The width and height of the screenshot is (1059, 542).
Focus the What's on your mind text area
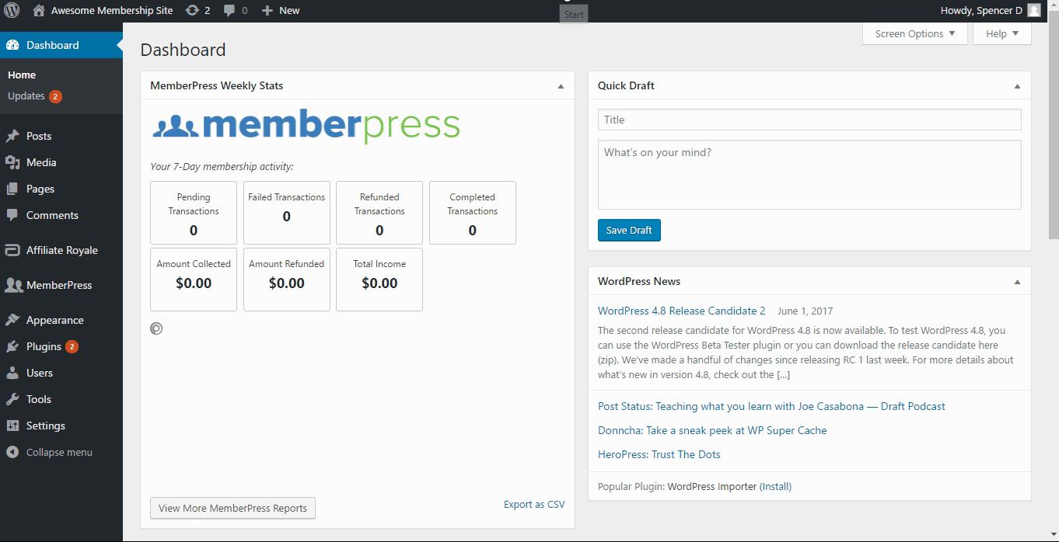pyautogui.click(x=809, y=175)
